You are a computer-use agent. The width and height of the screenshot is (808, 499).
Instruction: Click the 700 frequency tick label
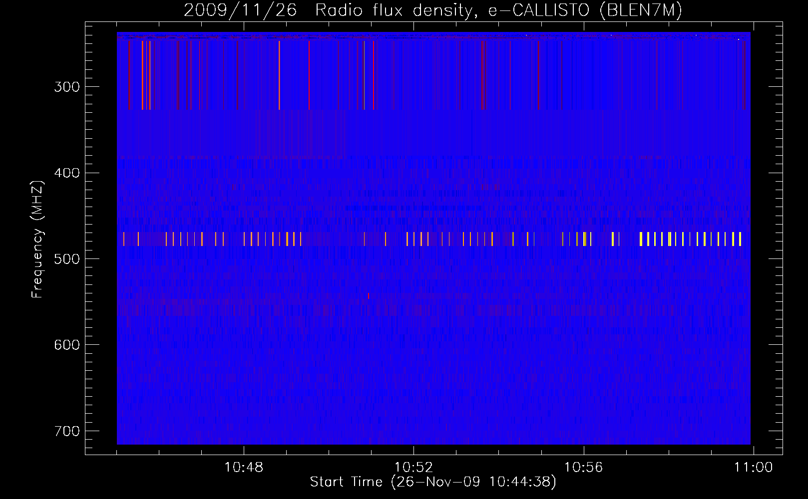pos(67,431)
